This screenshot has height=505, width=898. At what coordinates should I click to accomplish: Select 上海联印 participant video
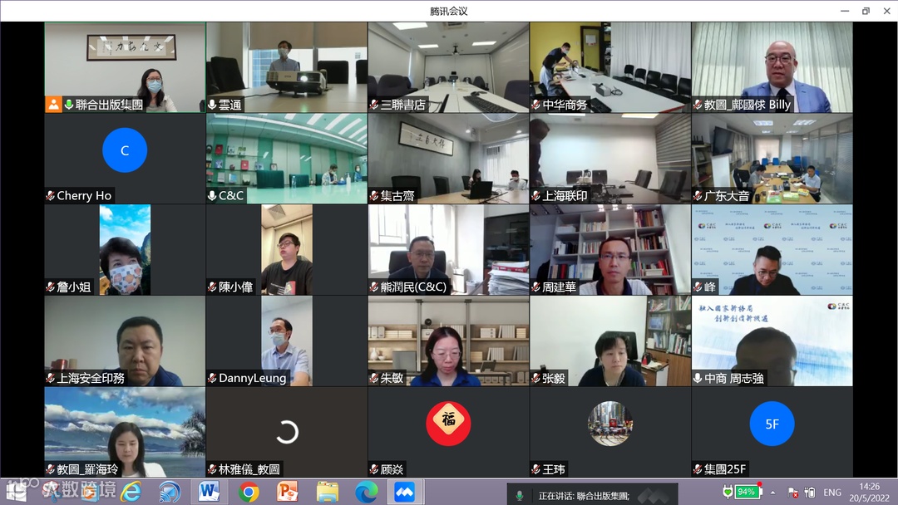click(610, 159)
